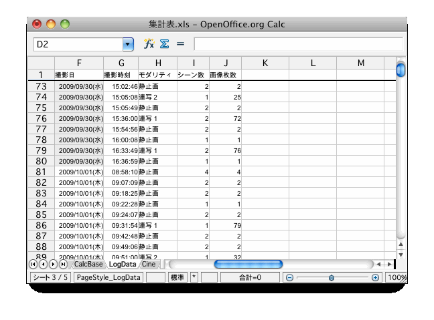
Task: Click the time cell 15:02:46
Action: click(x=121, y=86)
